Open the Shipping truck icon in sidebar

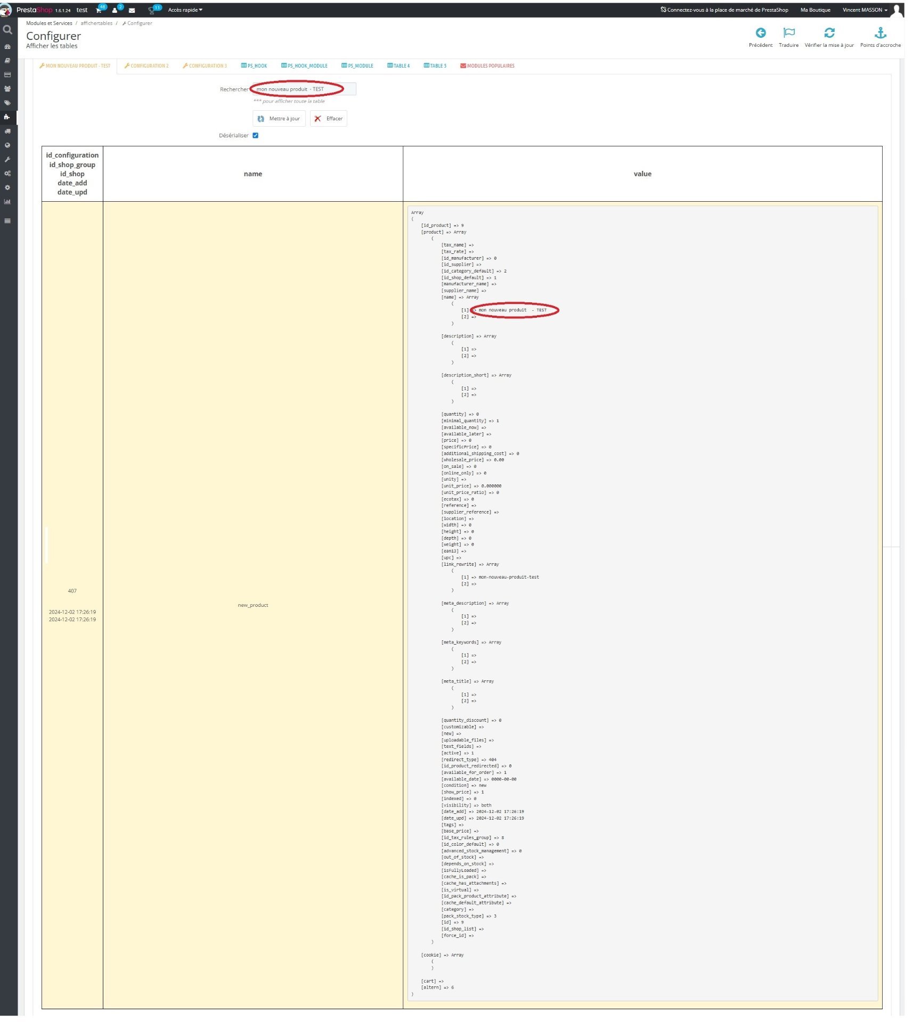(x=7, y=131)
